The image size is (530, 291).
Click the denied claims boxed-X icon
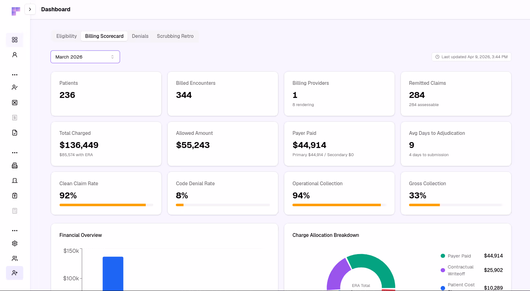(x=14, y=102)
